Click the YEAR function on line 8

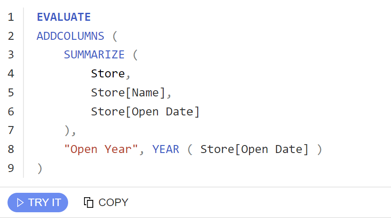tap(166, 149)
